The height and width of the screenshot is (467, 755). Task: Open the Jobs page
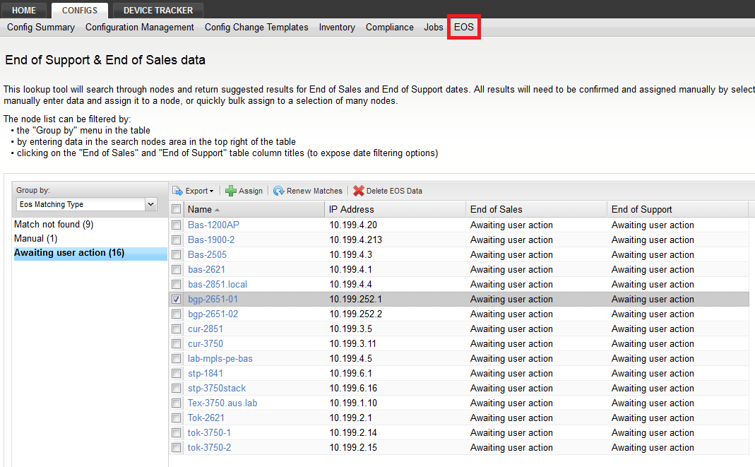434,28
